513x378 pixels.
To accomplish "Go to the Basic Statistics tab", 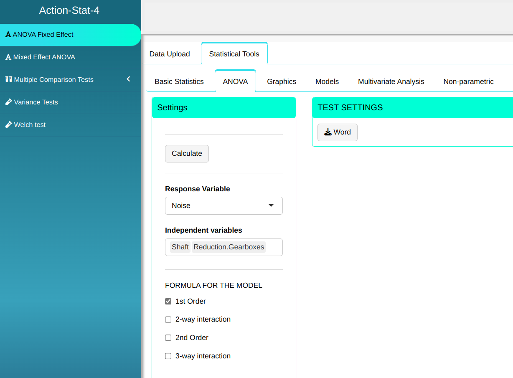I will [x=179, y=81].
